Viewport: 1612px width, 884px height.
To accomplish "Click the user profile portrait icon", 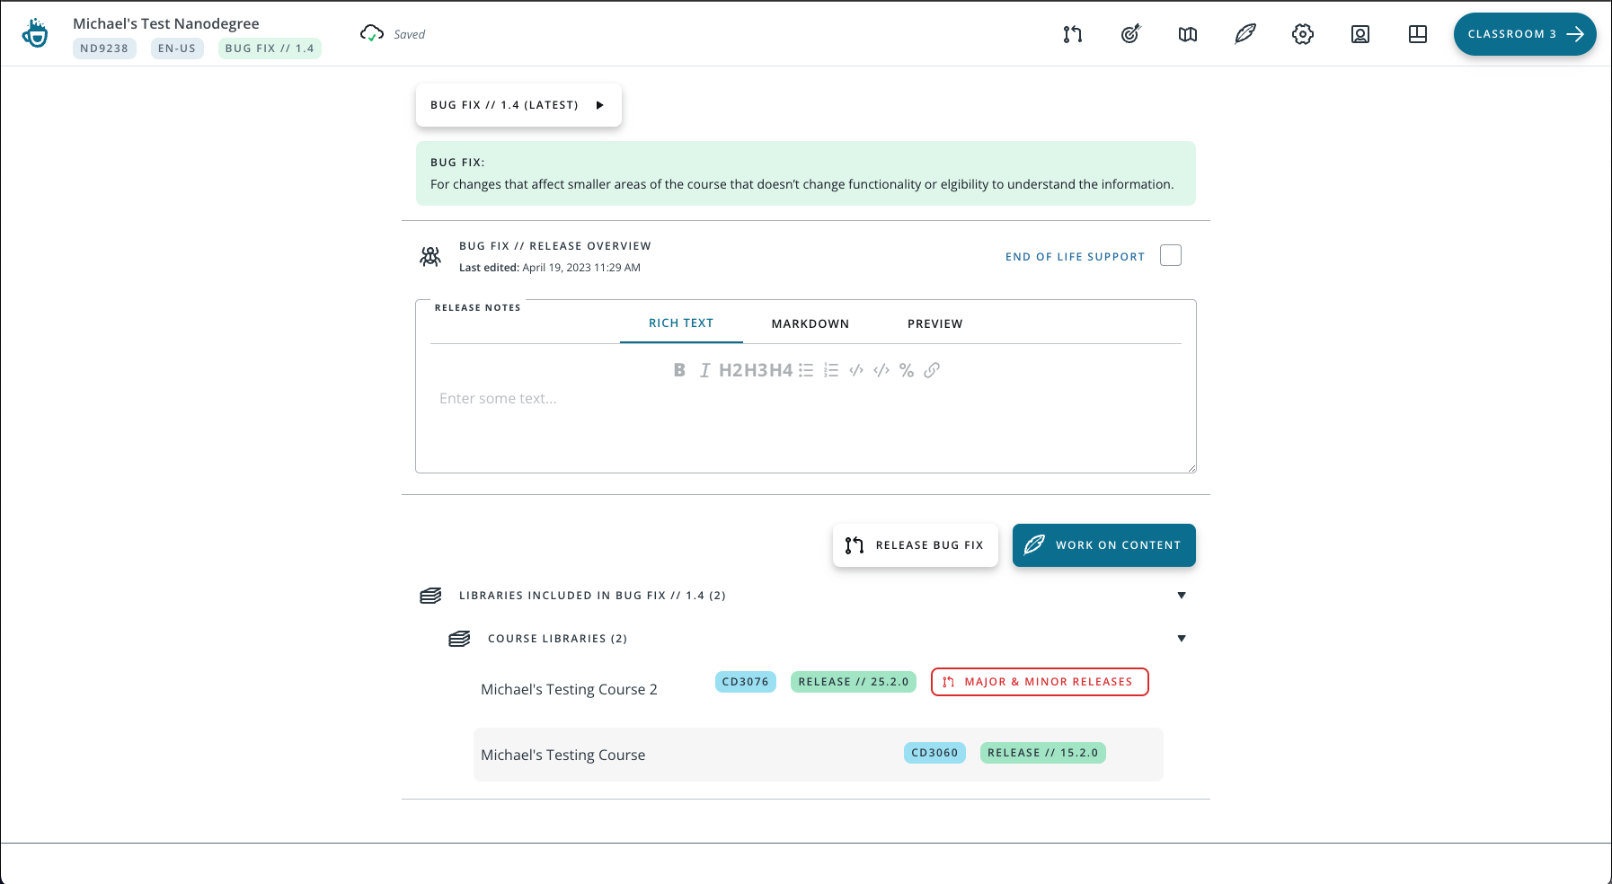I will pyautogui.click(x=1360, y=34).
